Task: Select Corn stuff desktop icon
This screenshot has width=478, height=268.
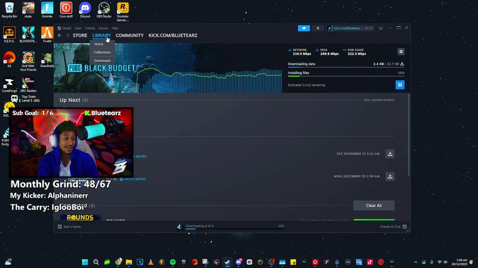Action: click(x=66, y=10)
